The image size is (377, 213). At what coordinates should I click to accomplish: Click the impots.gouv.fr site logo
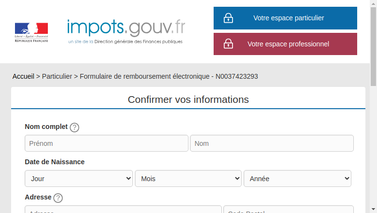(x=126, y=28)
